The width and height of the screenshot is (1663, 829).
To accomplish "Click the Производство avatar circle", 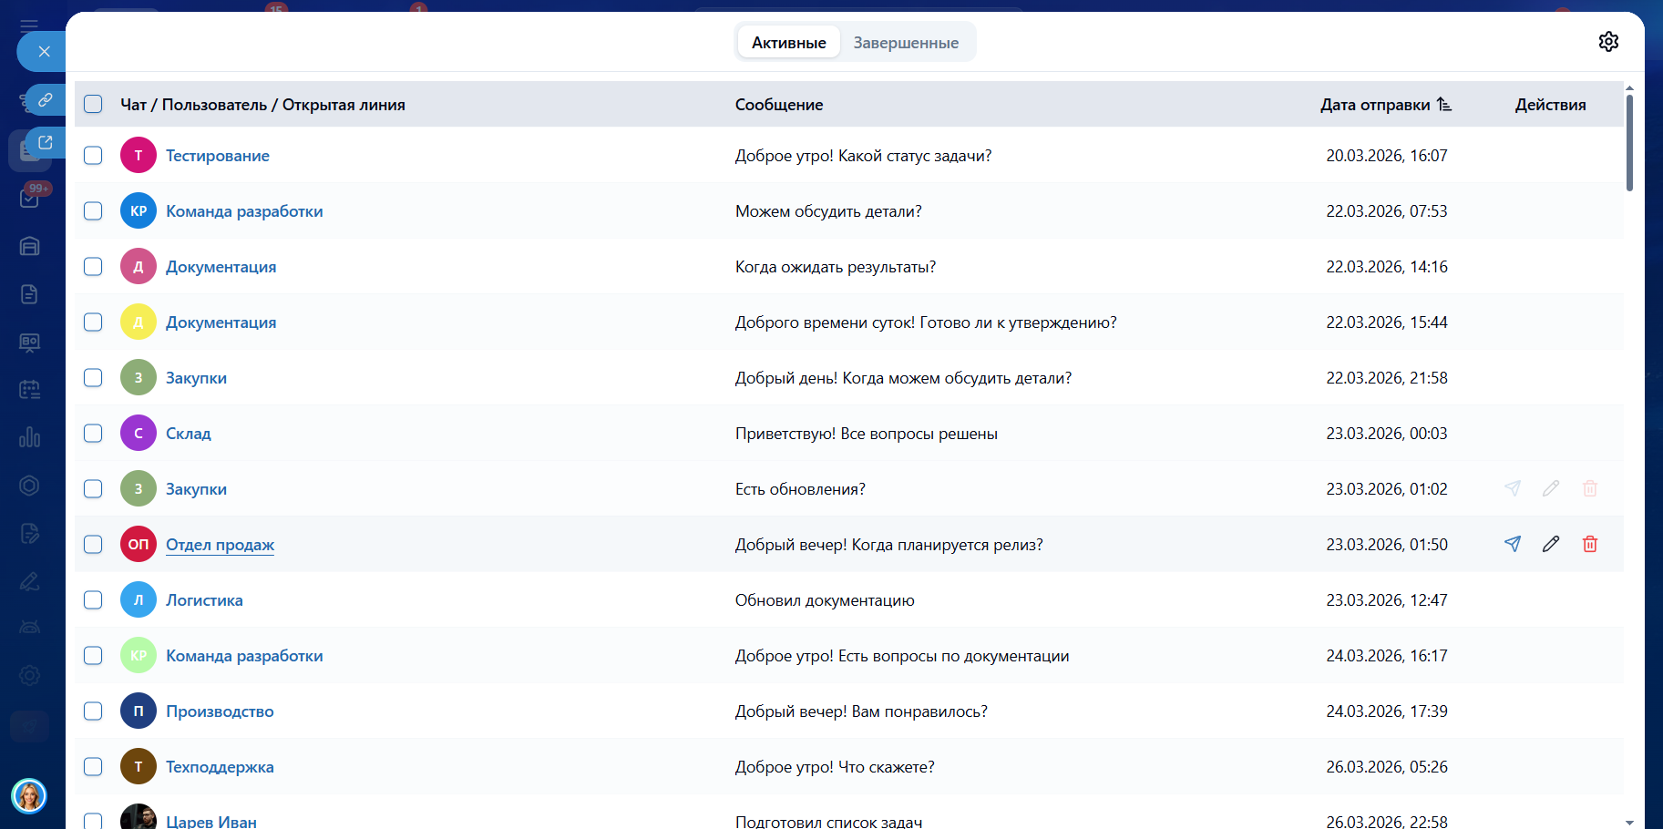I will [139, 711].
